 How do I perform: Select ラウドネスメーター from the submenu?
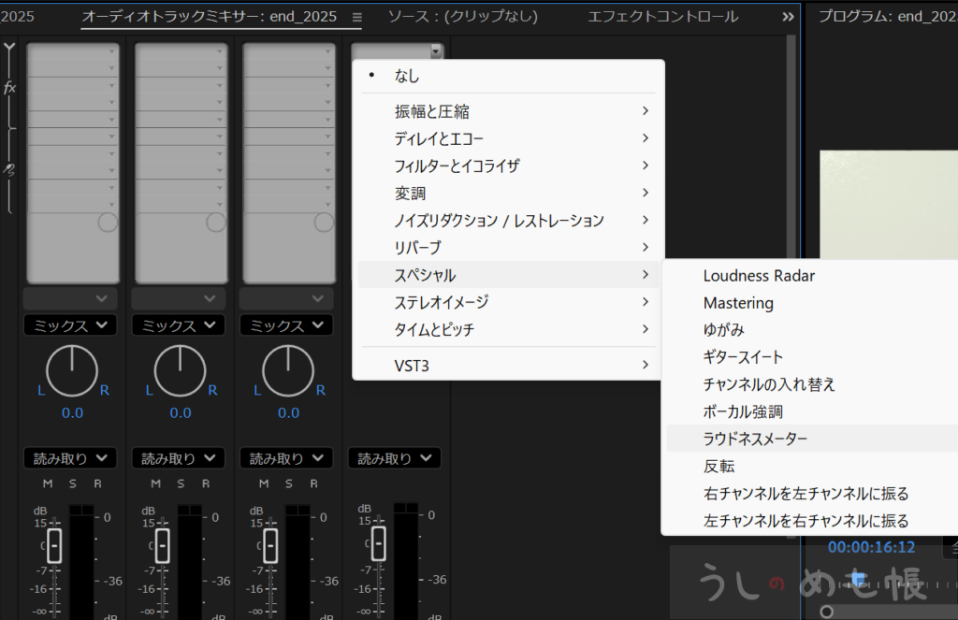click(x=755, y=439)
